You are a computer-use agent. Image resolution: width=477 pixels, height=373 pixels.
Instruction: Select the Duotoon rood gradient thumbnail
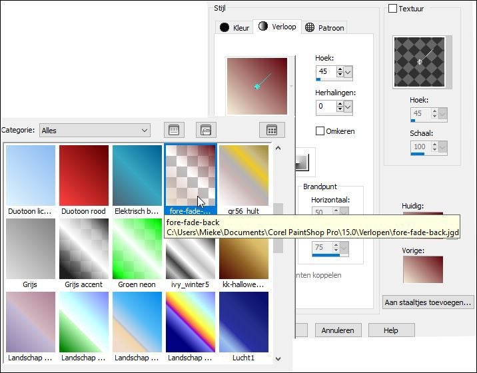pyautogui.click(x=84, y=175)
